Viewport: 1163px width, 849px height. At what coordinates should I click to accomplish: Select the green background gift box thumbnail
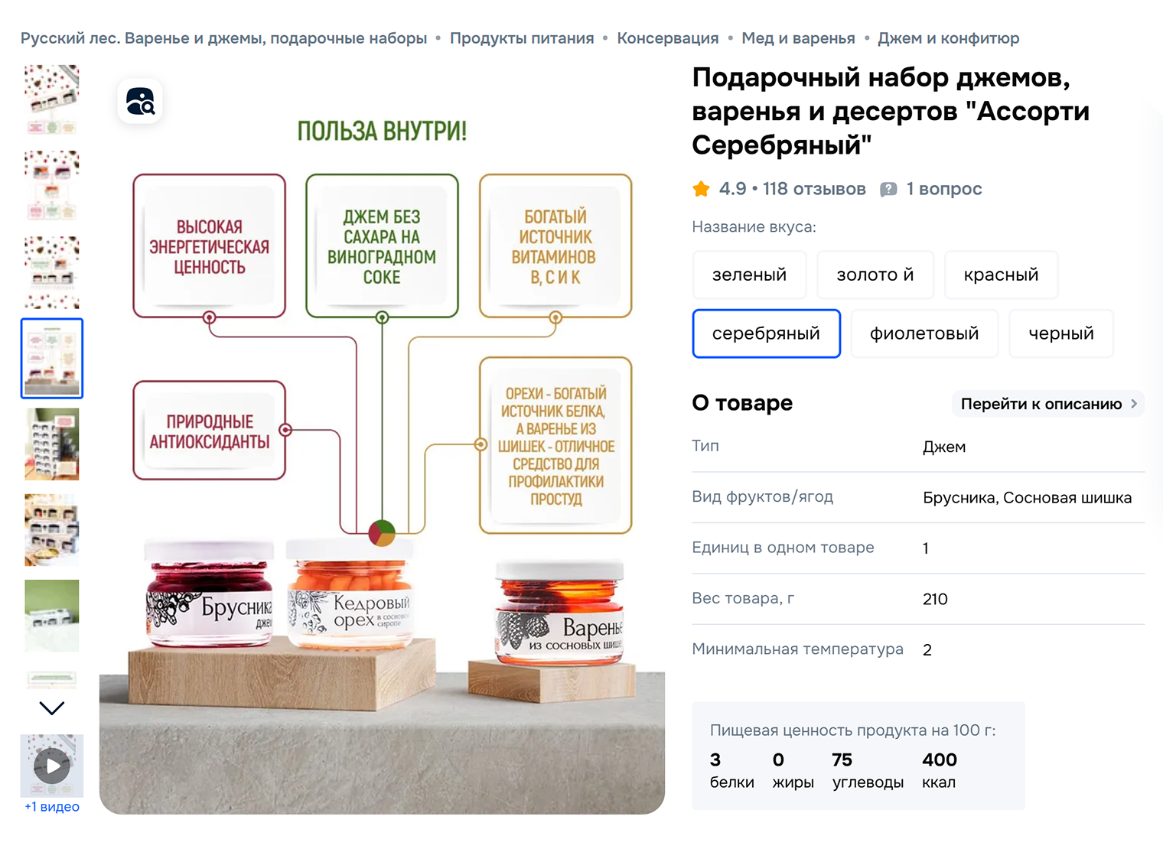pos(52,616)
